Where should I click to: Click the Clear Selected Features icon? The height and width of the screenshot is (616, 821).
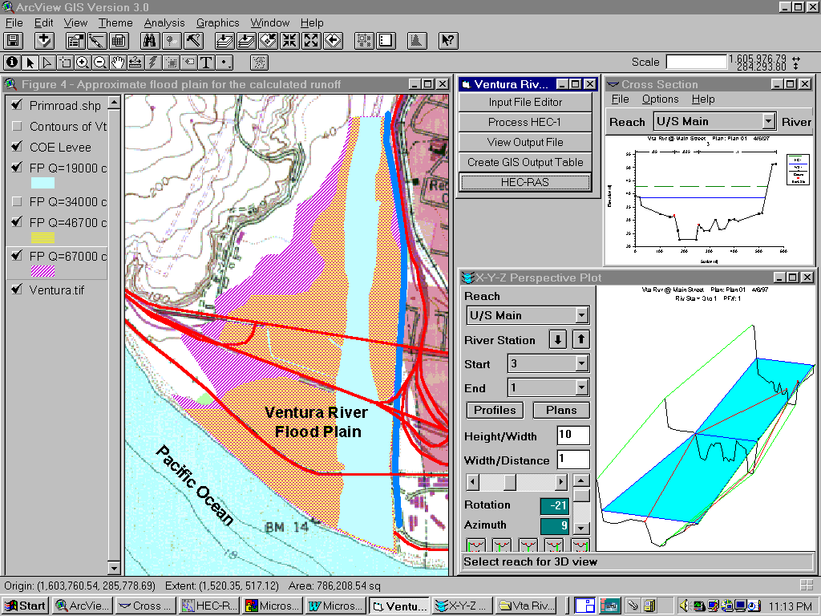coord(386,40)
